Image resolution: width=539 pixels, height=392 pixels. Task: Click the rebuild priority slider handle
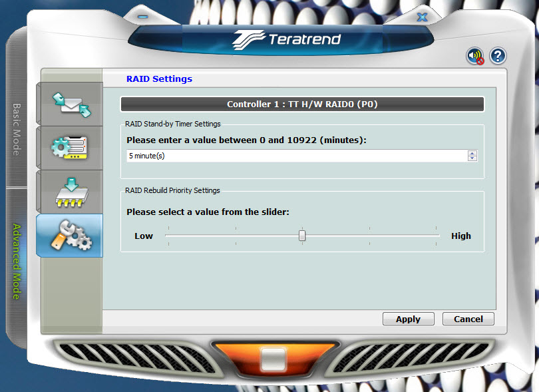click(x=302, y=236)
